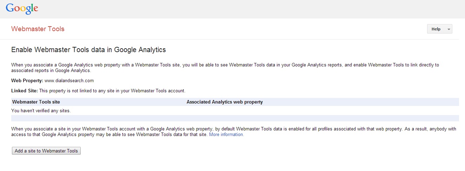
Task: Click the Web Property label
Action: [x=27, y=81]
